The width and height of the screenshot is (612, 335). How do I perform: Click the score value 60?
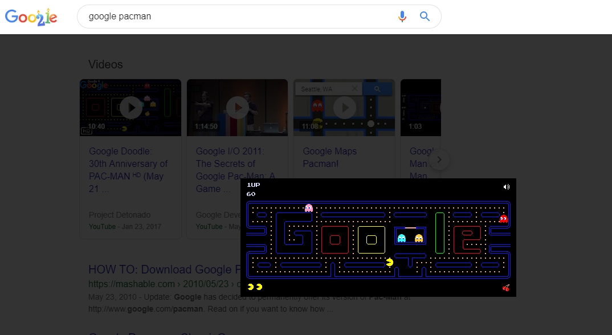(251, 194)
